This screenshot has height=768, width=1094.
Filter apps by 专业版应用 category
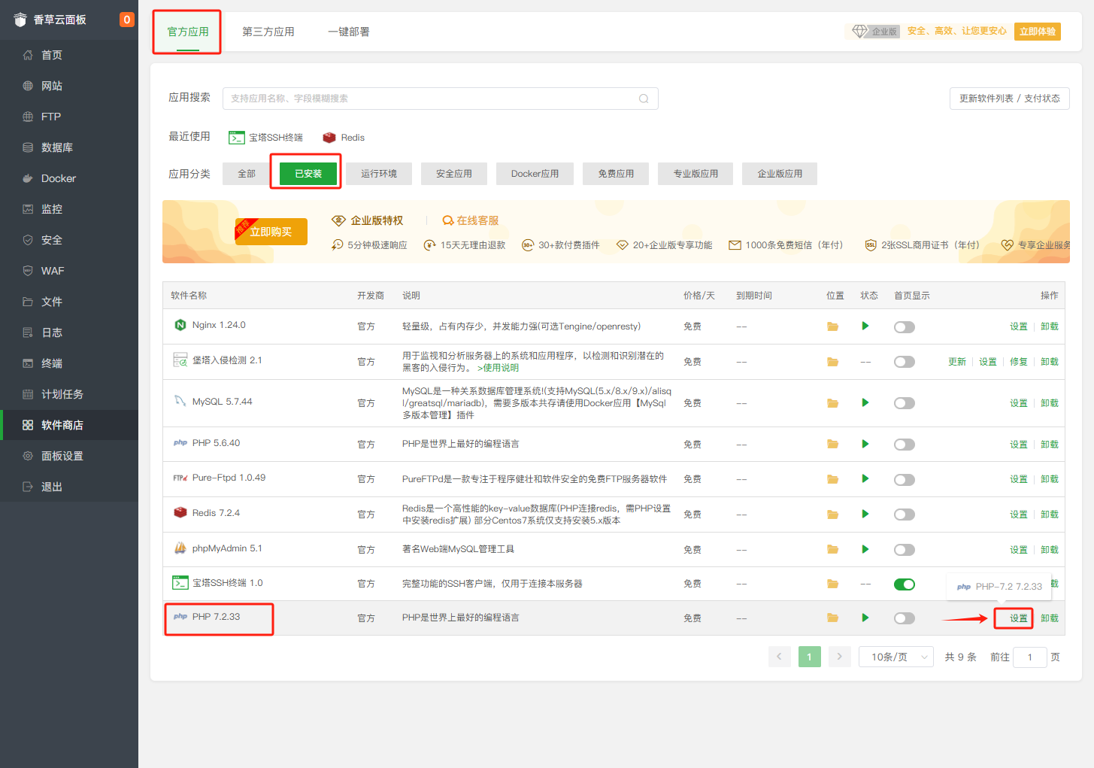coord(695,174)
